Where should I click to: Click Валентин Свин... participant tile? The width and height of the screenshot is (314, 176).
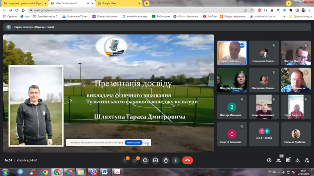[264, 80]
